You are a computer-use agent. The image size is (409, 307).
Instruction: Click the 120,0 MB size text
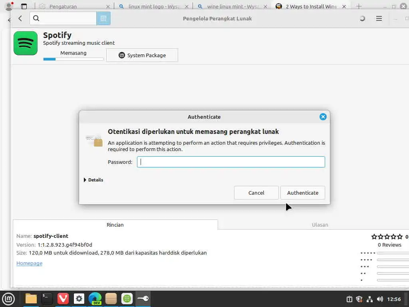coord(118,253)
